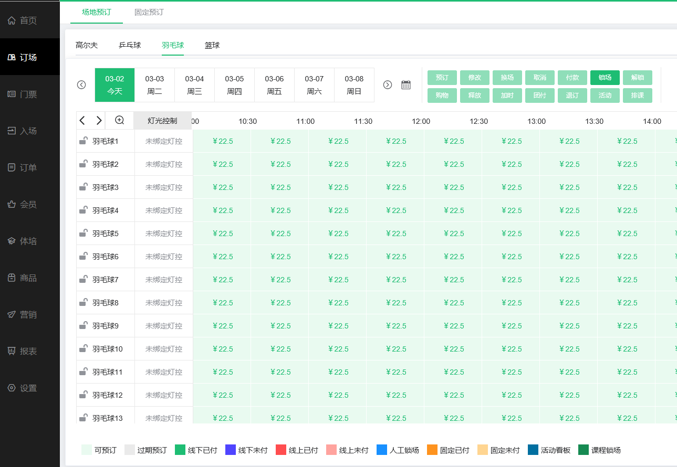Click the zoom-in magnifier icon
The width and height of the screenshot is (677, 467).
(120, 121)
